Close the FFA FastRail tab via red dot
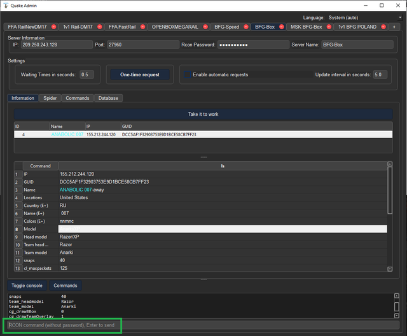 pyautogui.click(x=142, y=27)
